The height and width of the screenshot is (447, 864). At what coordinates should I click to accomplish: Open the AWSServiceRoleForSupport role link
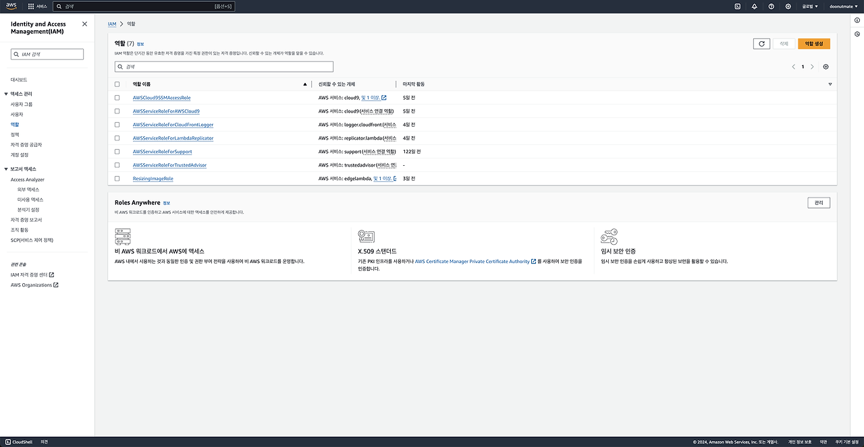click(x=163, y=152)
